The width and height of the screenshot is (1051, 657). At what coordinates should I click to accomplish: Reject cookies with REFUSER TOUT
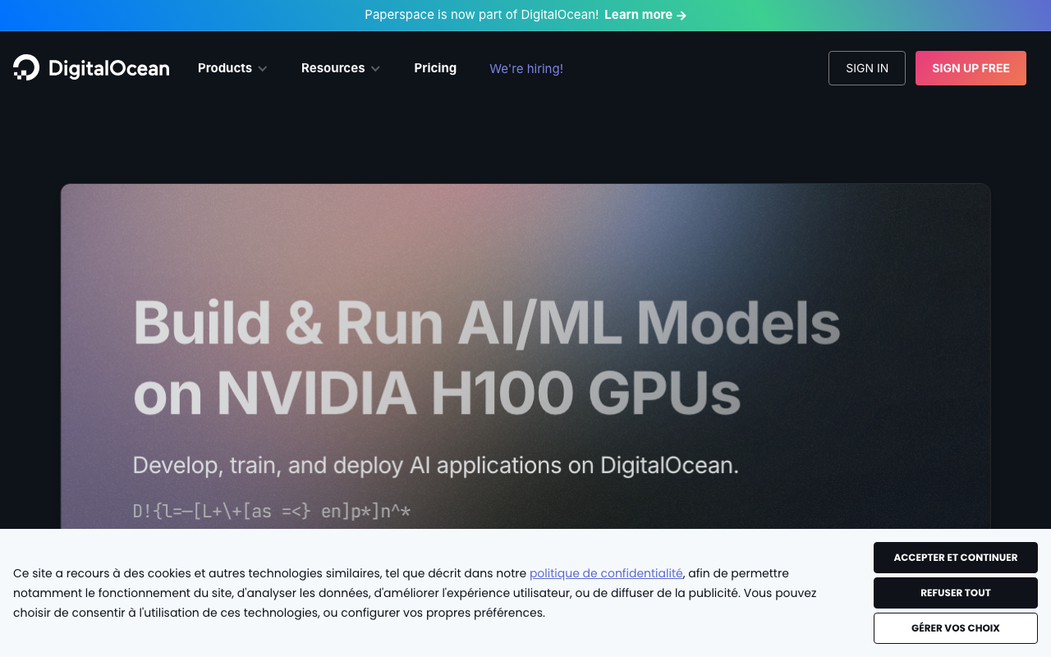[x=956, y=593]
